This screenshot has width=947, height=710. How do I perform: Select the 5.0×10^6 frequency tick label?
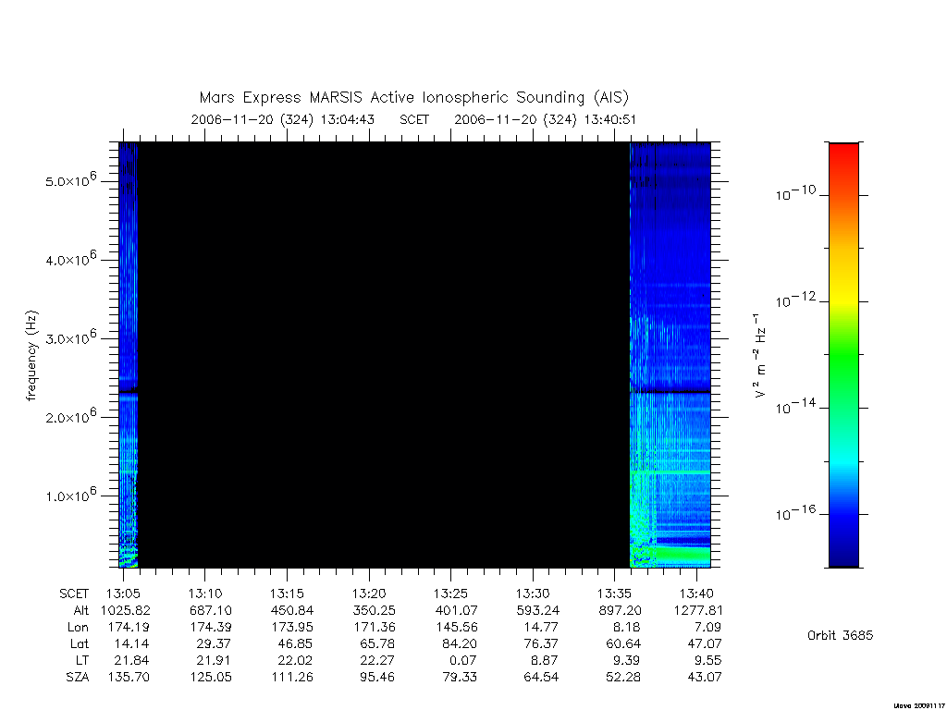coord(70,180)
